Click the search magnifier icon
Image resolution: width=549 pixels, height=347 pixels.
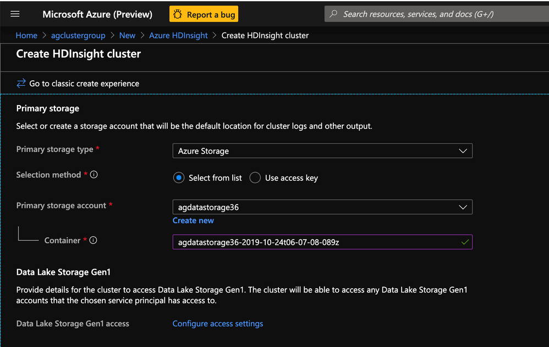point(333,14)
